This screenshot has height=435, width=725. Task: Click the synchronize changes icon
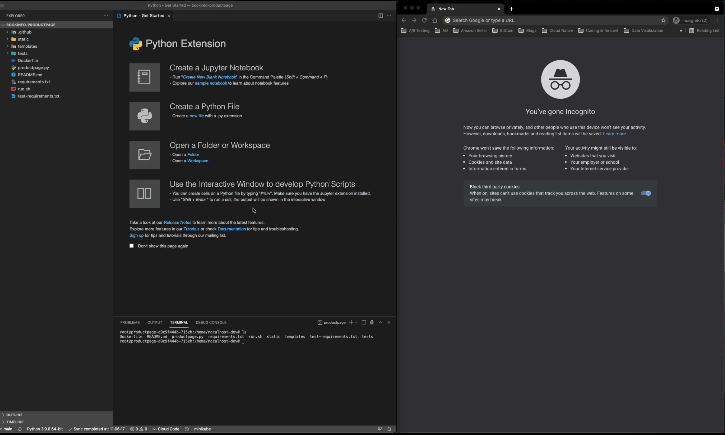pyautogui.click(x=20, y=429)
